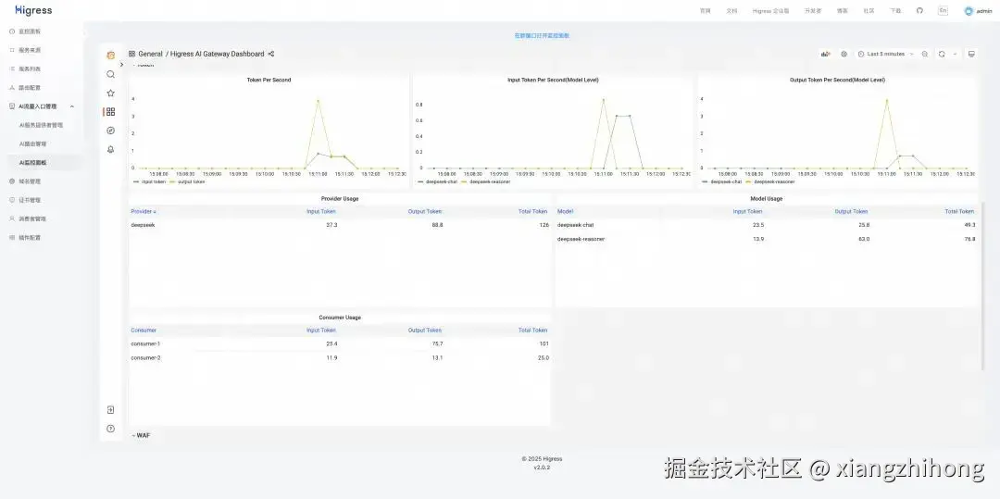
Task: Open refresh interval dropdown arrow
Action: tap(955, 55)
